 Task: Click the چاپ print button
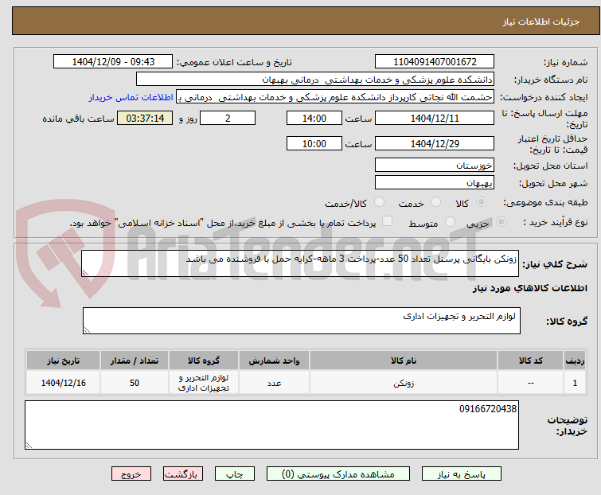click(x=234, y=474)
